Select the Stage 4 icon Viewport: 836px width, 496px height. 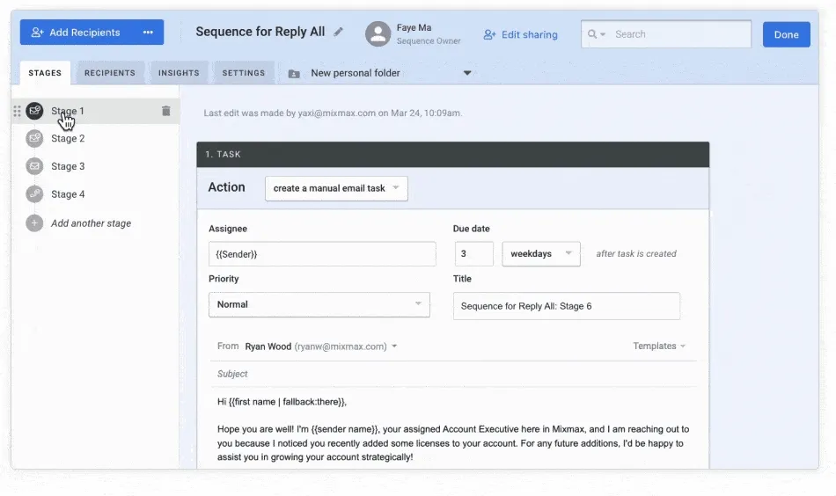[34, 194]
